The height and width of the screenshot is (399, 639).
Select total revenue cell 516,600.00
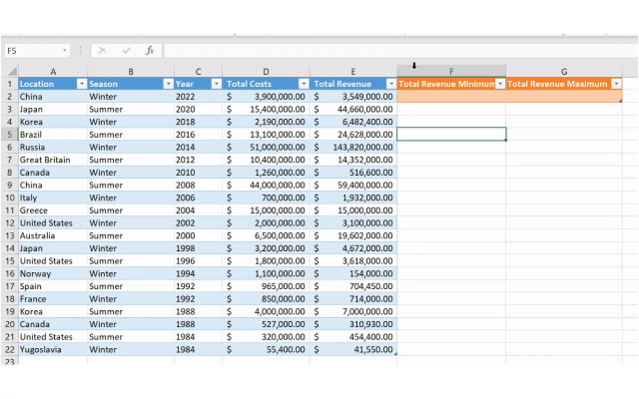pos(353,173)
